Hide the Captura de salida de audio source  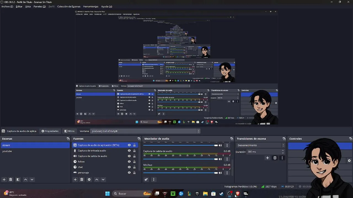click(x=129, y=156)
